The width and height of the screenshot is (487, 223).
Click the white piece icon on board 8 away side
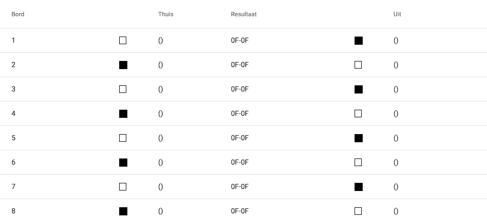[358, 211]
